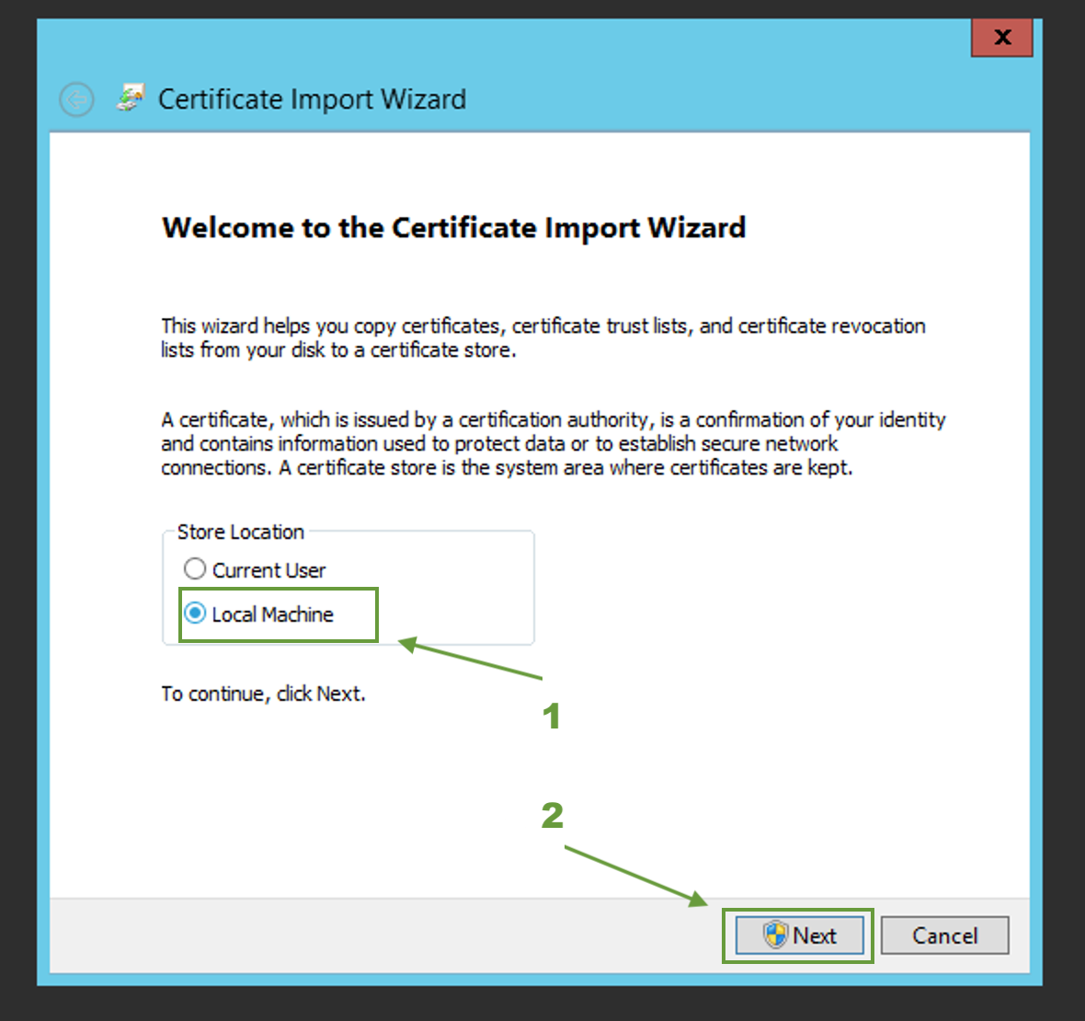Image resolution: width=1085 pixels, height=1021 pixels.
Task: Click the paragraph starting "This wizard helps you copy"
Action: (543, 338)
